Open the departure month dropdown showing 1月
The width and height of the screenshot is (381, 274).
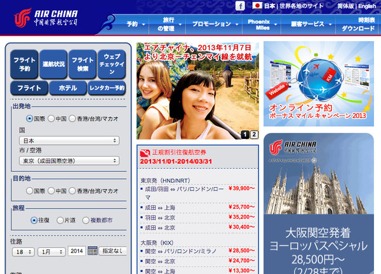(x=51, y=252)
